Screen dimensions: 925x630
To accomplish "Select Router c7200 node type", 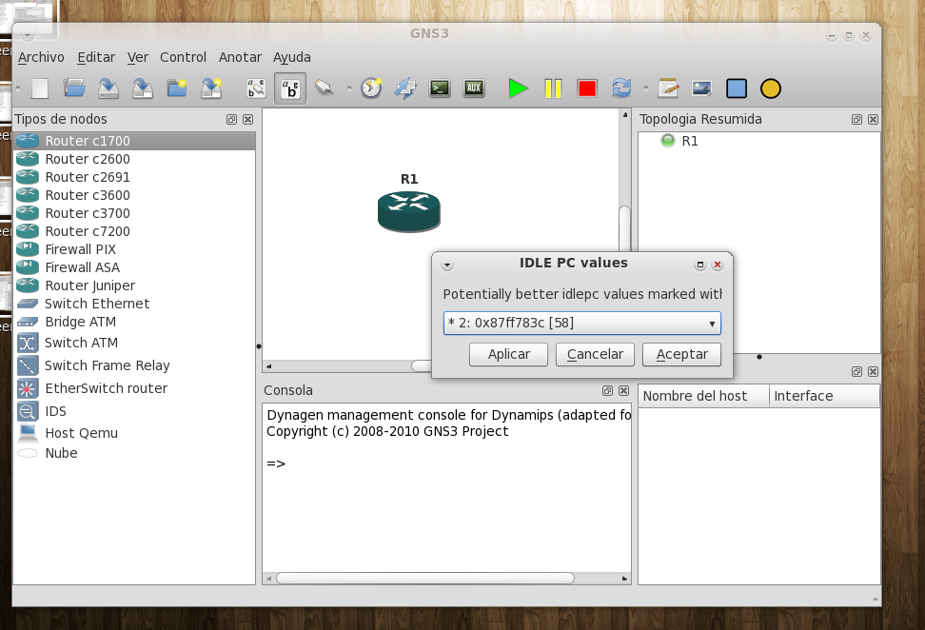I will [134, 231].
